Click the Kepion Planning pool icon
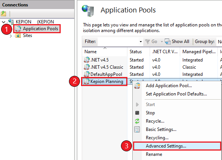 click(87, 82)
